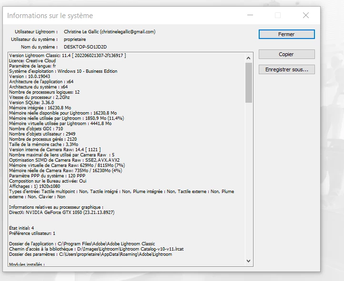This screenshot has width=344, height=281.
Task: Click the 'Mémoire virtuelle de Camera Raw' line
Action: click(67, 165)
